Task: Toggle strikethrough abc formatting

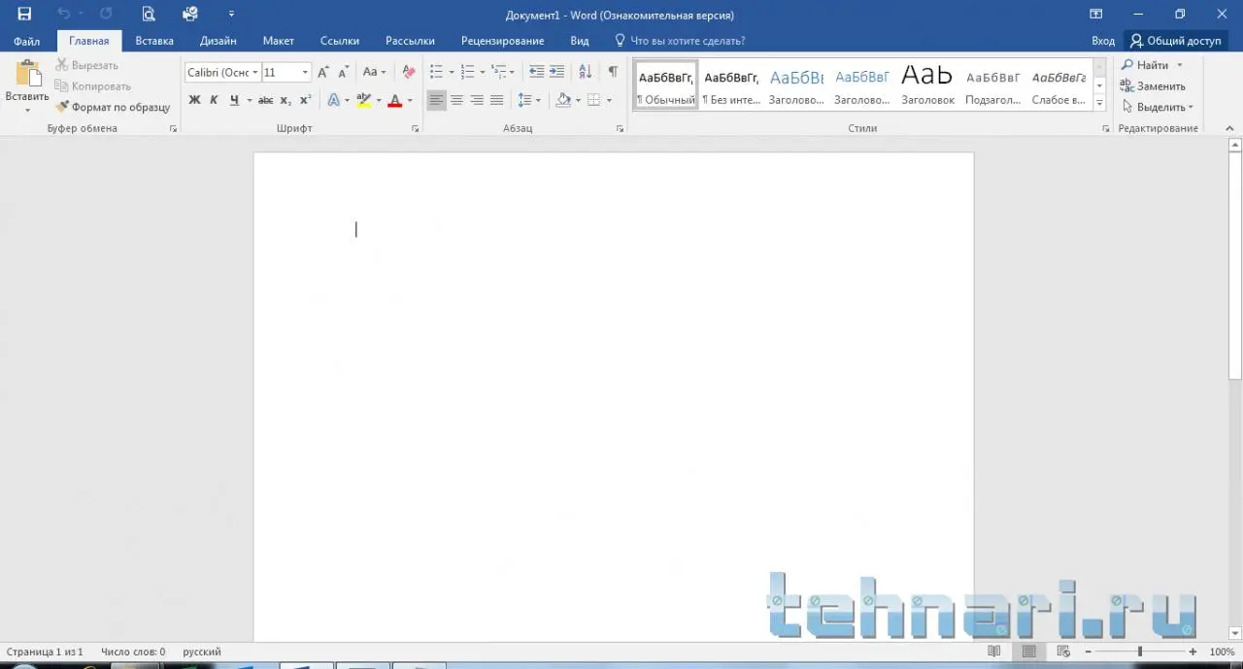Action: click(265, 100)
